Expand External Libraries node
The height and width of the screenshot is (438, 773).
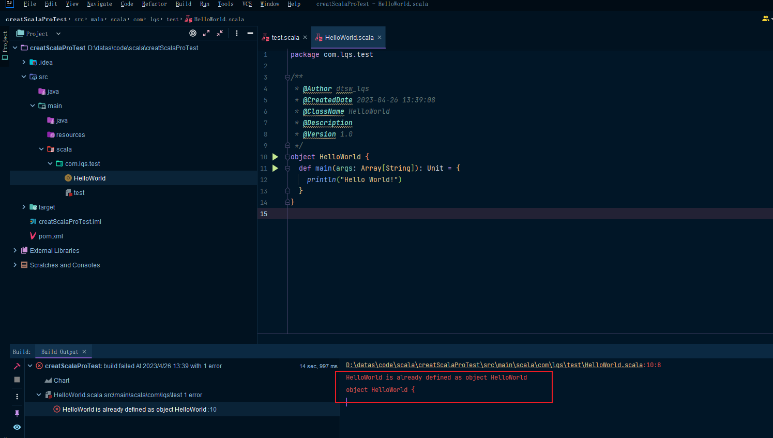[15, 250]
